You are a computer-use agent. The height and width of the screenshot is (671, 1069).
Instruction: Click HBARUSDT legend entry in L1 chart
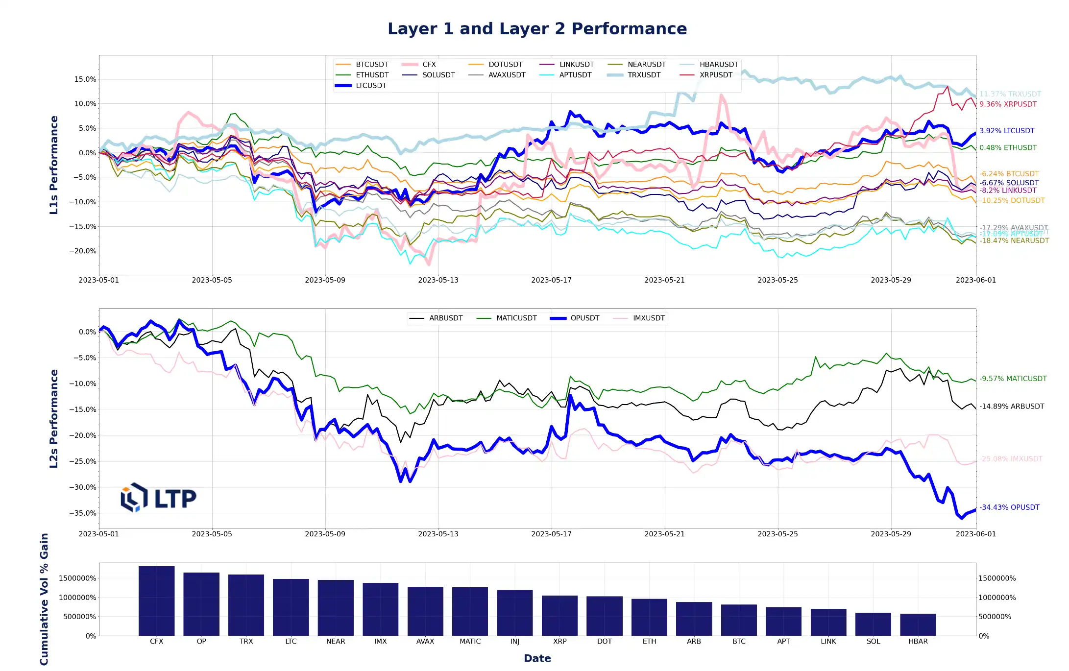(709, 65)
